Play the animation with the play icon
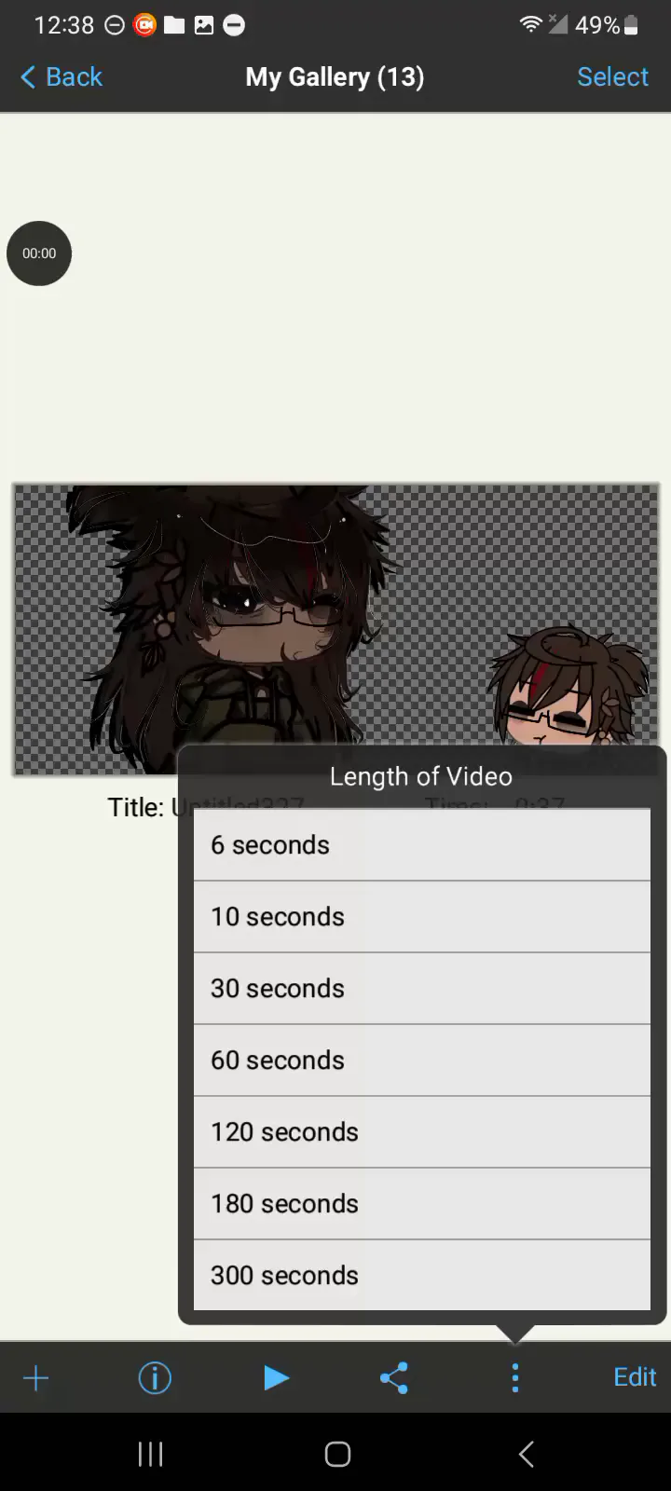 pos(276,1377)
